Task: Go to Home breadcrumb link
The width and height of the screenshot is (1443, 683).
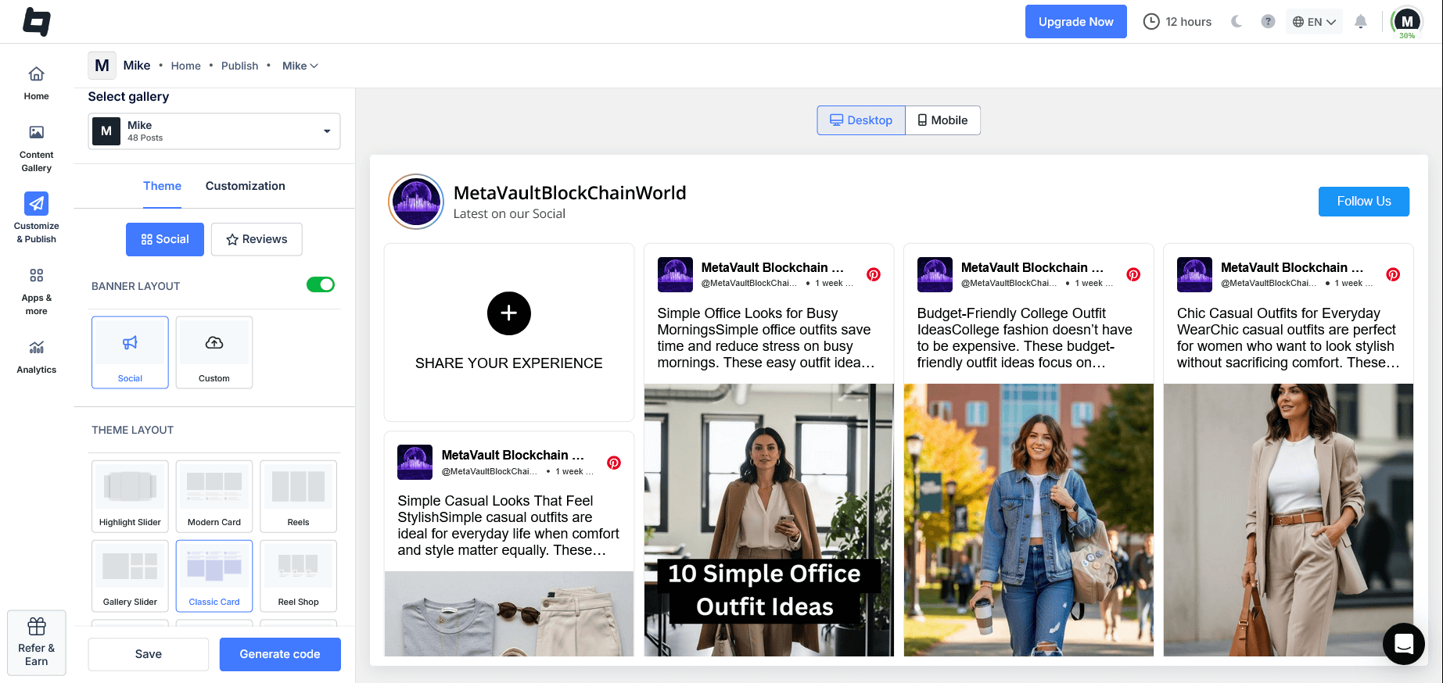Action: (x=186, y=66)
